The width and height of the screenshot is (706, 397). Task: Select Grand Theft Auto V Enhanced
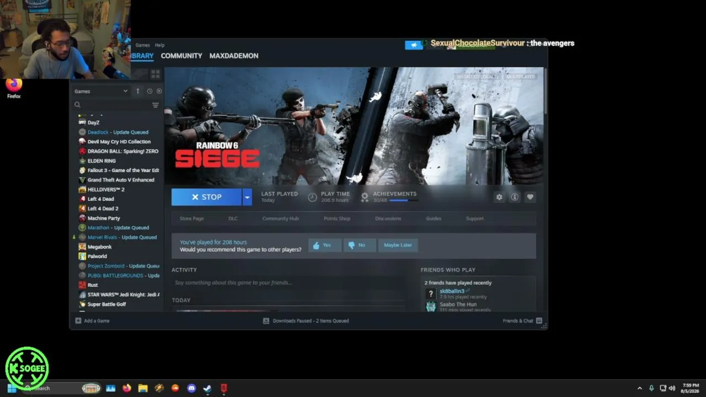tap(121, 180)
